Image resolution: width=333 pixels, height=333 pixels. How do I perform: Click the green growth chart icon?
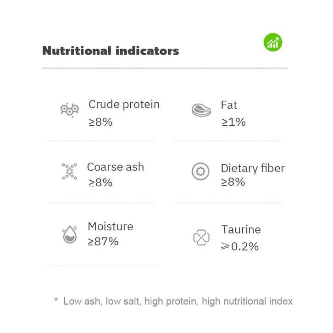[x=273, y=43]
